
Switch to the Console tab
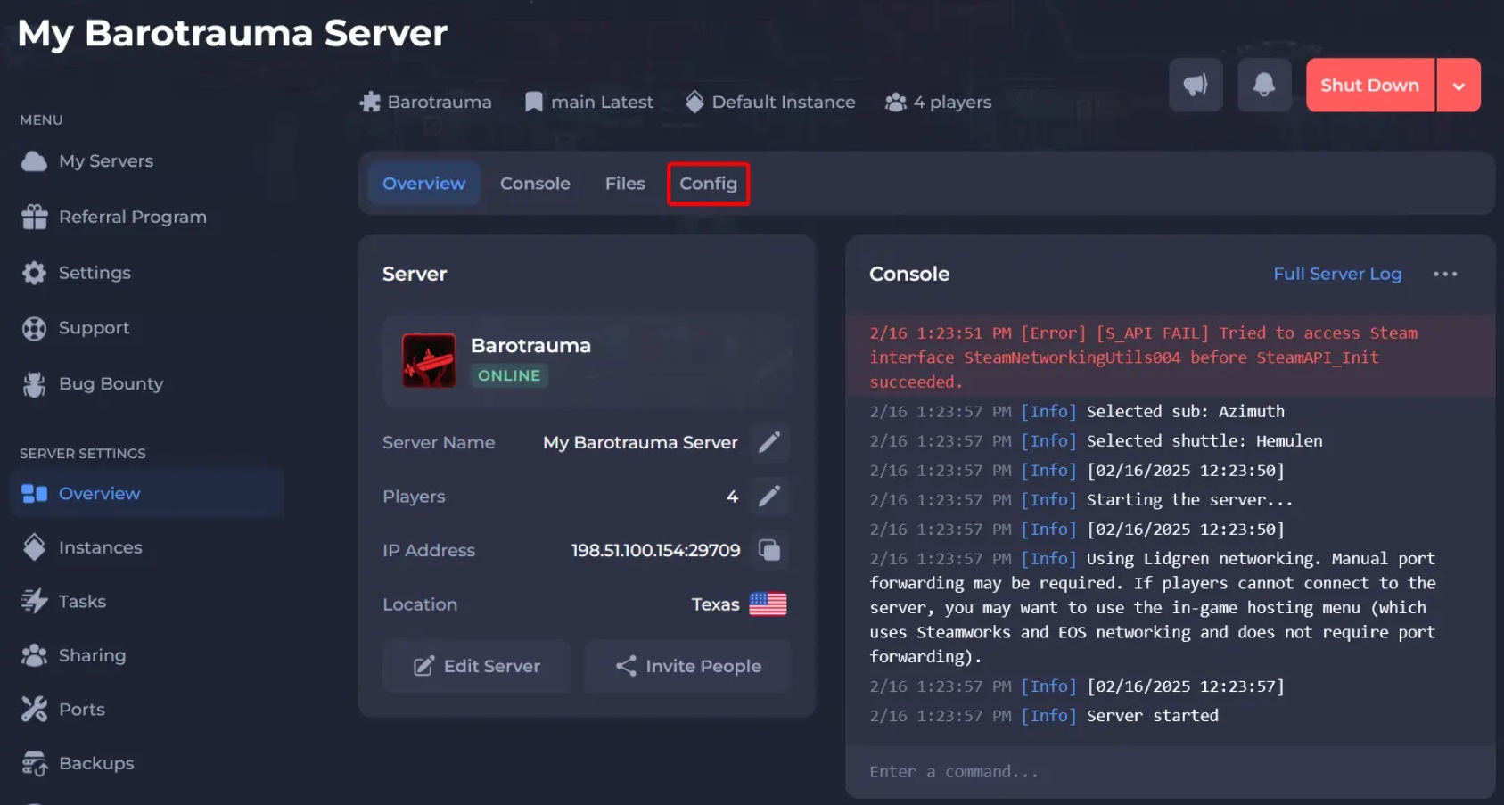(x=535, y=184)
